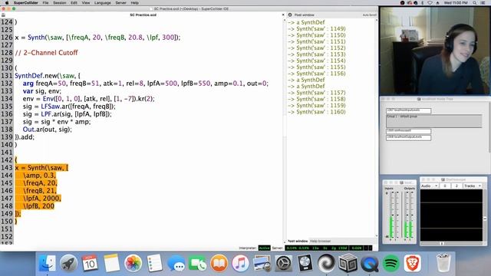Open iTunes music note icon in dock
Screen dimensions: 491x276
[x=240, y=263]
